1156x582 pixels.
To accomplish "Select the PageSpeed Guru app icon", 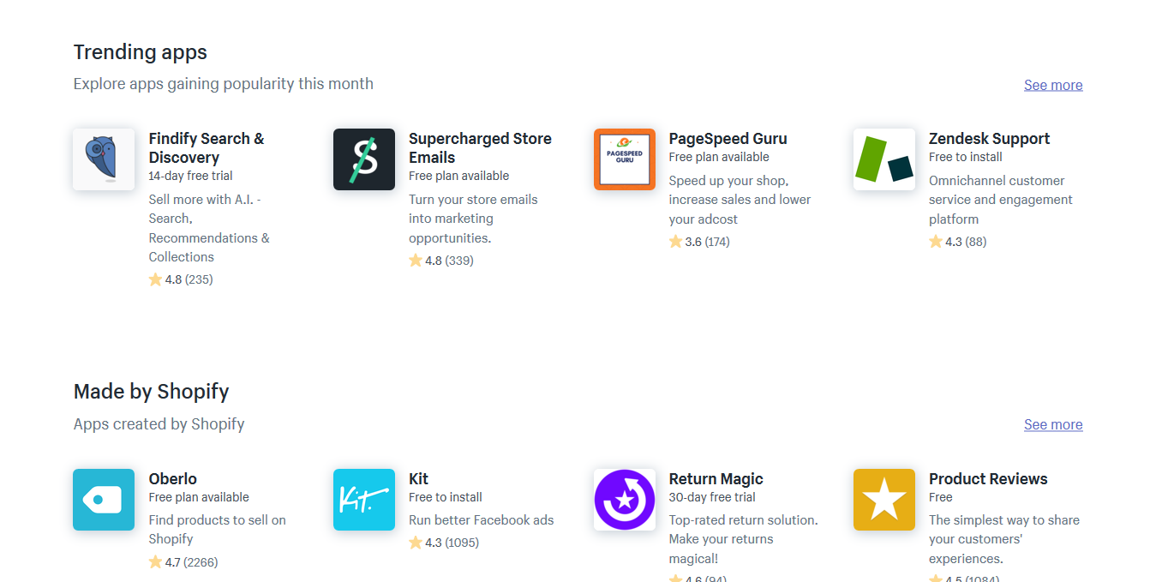I will [625, 159].
